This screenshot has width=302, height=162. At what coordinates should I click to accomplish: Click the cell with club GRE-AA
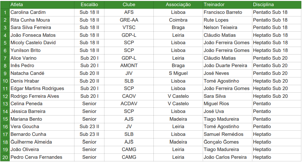click(129, 20)
